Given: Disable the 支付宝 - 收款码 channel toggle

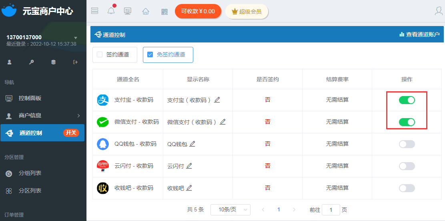Looking at the screenshot, I should click(x=407, y=100).
